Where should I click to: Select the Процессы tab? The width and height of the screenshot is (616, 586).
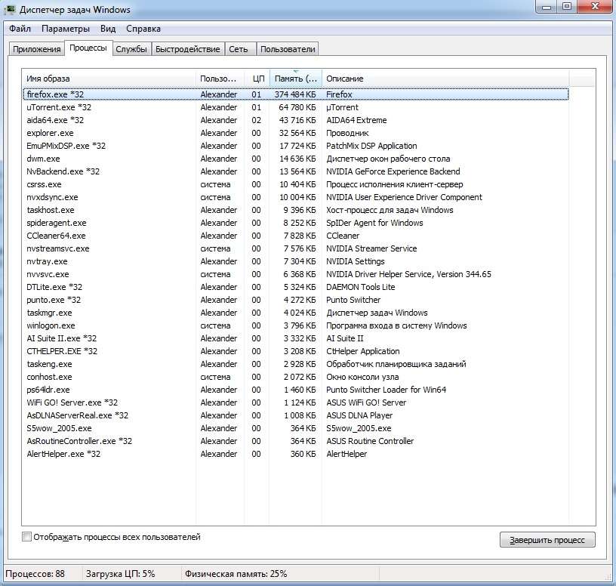point(88,48)
